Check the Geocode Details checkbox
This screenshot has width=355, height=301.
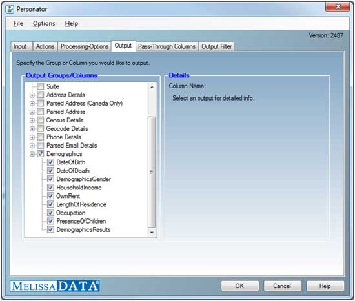tap(40, 129)
